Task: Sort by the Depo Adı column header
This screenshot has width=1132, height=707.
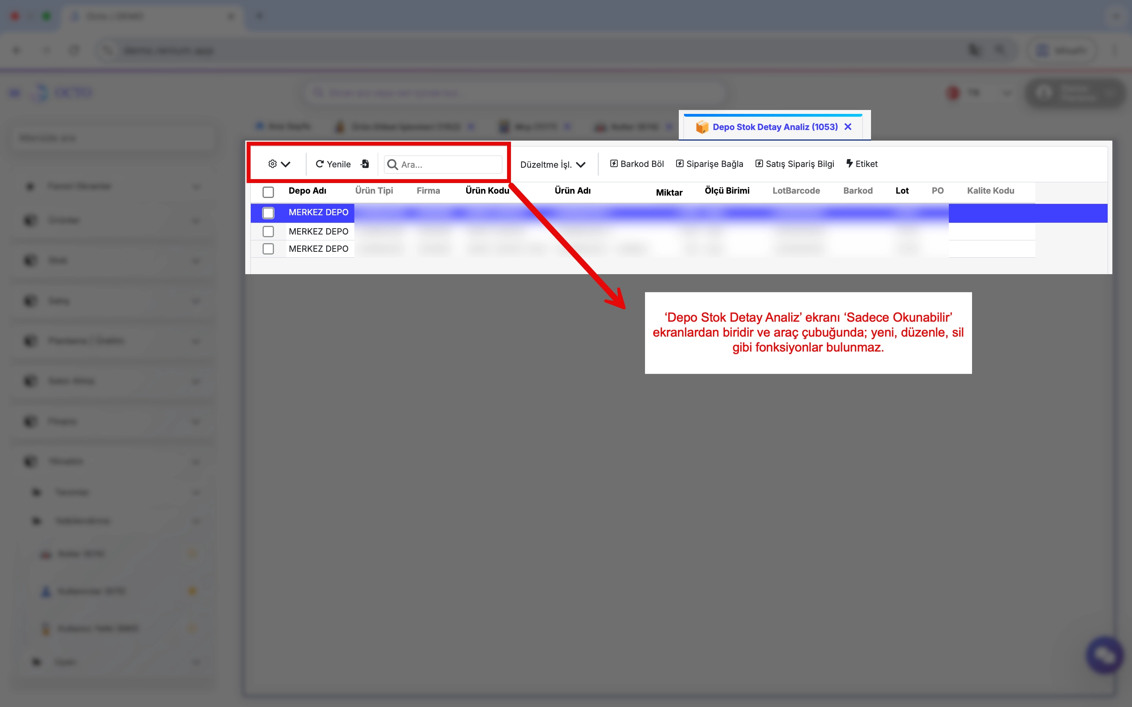Action: [307, 191]
